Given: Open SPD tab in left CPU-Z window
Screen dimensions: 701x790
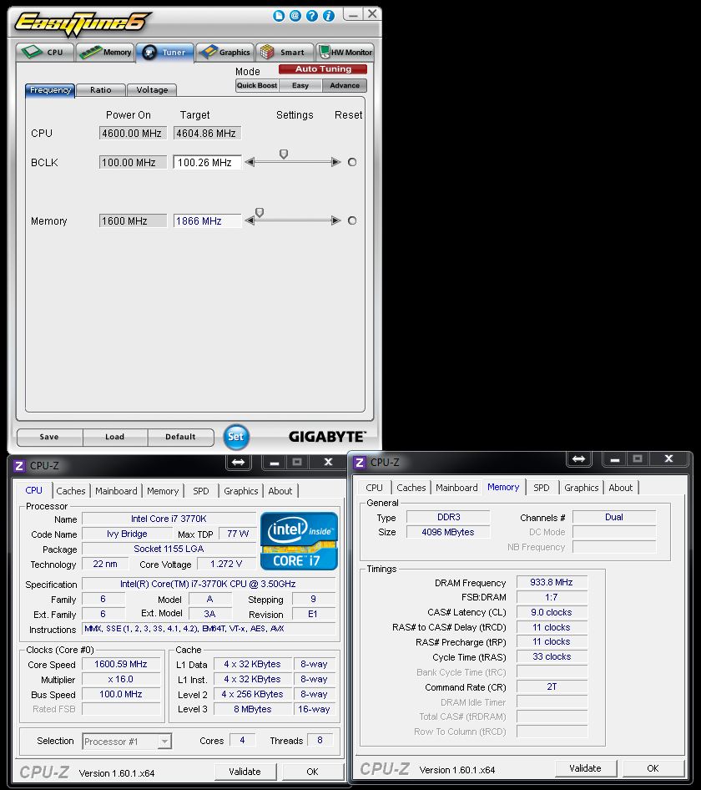Looking at the screenshot, I should click(x=201, y=491).
